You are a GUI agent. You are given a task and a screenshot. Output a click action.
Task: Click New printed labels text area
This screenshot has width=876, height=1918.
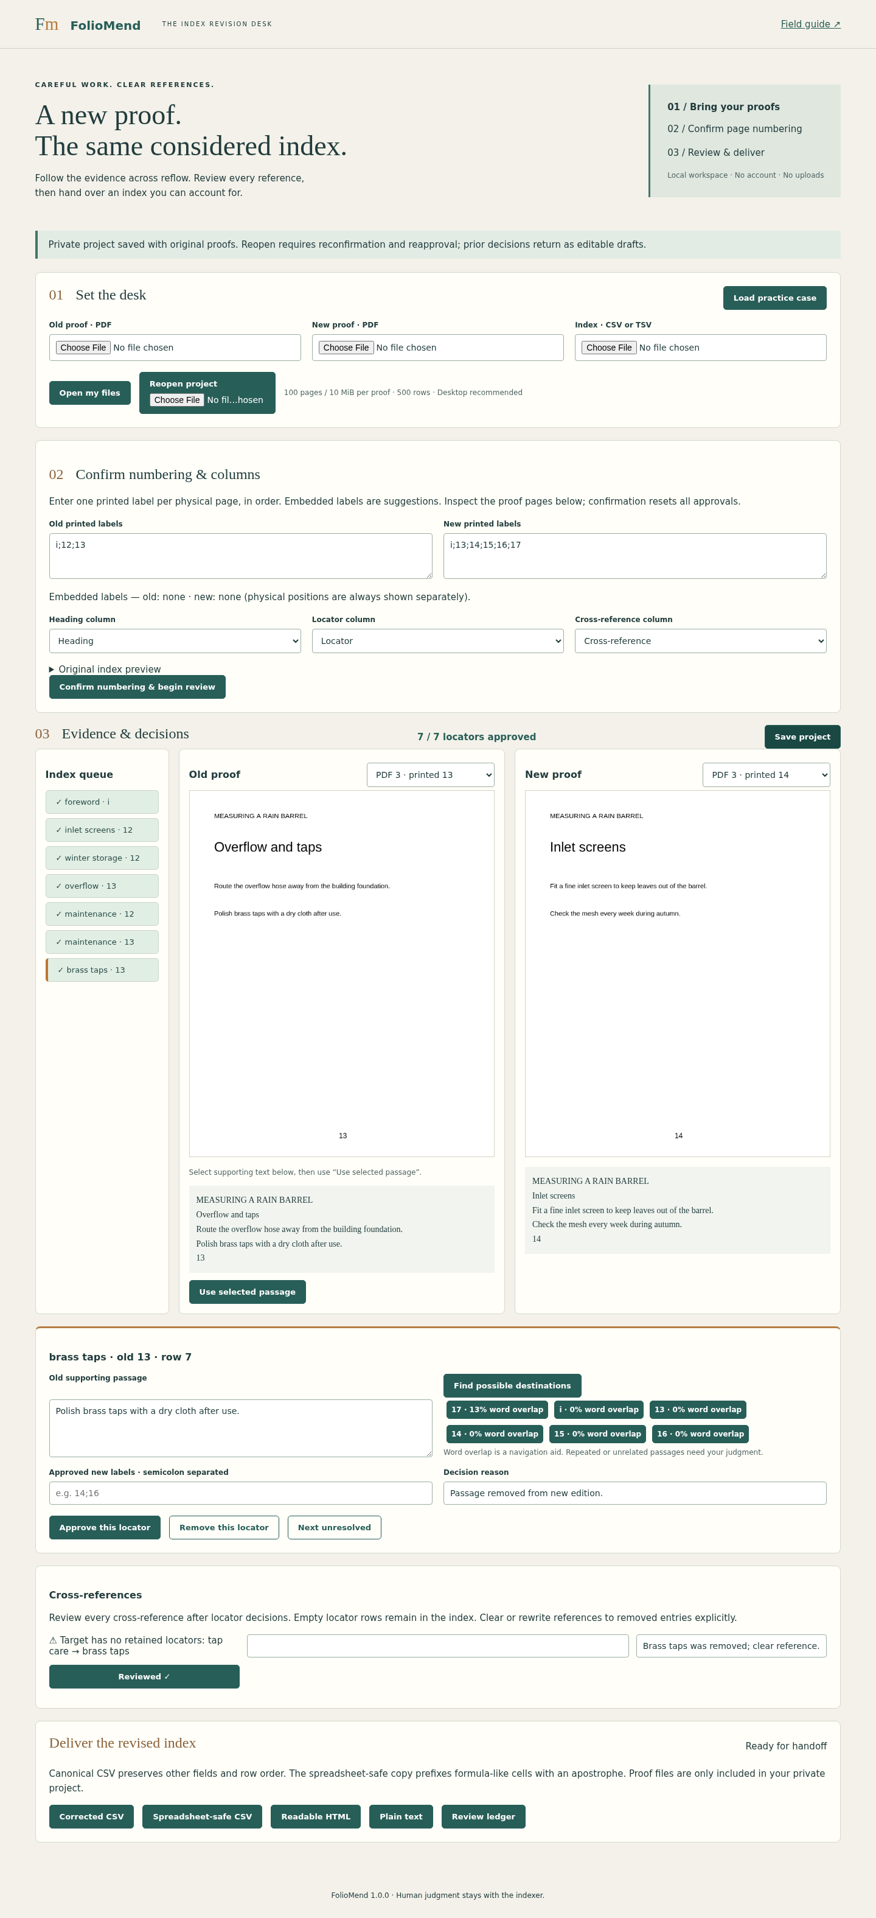(x=634, y=556)
